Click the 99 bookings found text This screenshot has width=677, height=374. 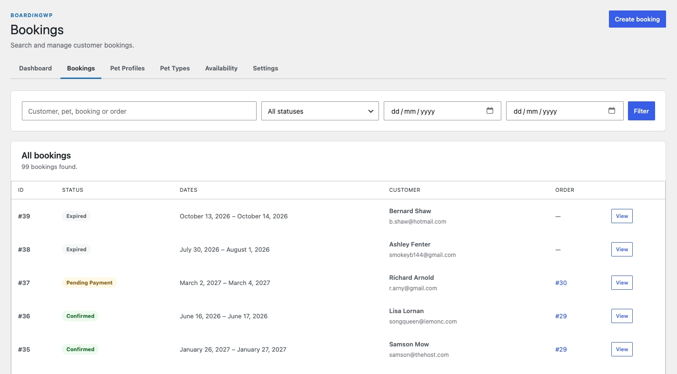coord(50,167)
